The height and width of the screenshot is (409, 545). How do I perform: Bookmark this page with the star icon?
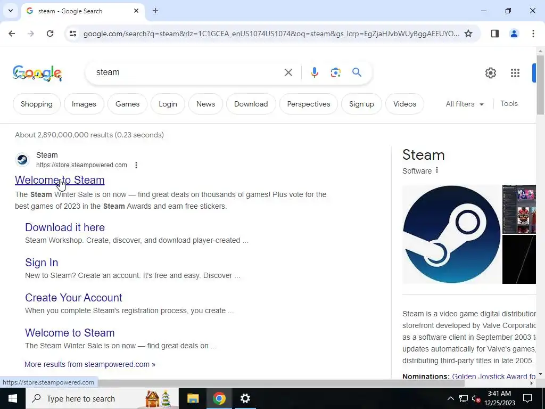click(x=468, y=34)
